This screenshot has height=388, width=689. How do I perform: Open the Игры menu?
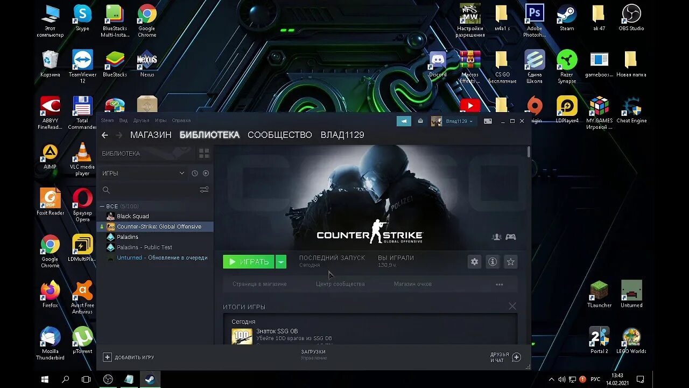click(160, 121)
